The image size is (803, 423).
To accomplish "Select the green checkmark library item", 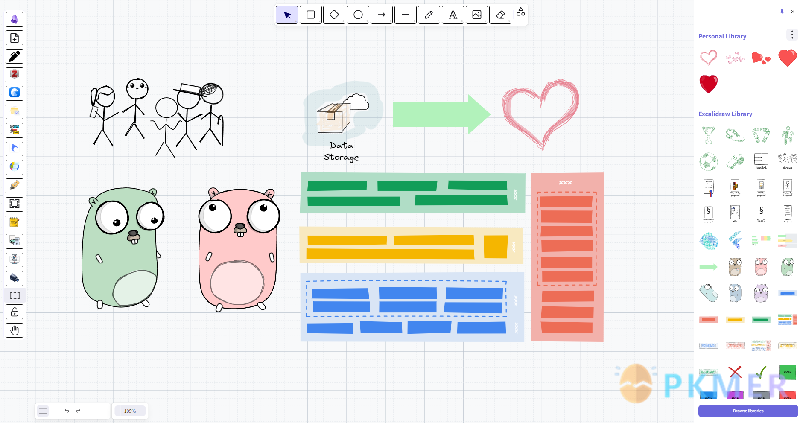I will (761, 372).
